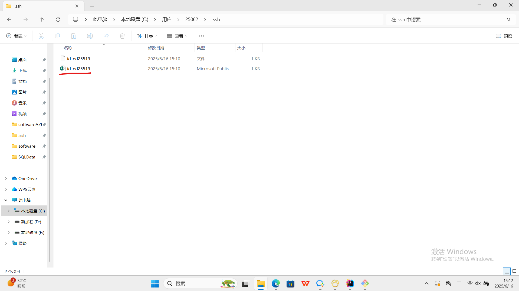Open the 新建 (New) dropdown
The image size is (519, 291).
(x=16, y=36)
